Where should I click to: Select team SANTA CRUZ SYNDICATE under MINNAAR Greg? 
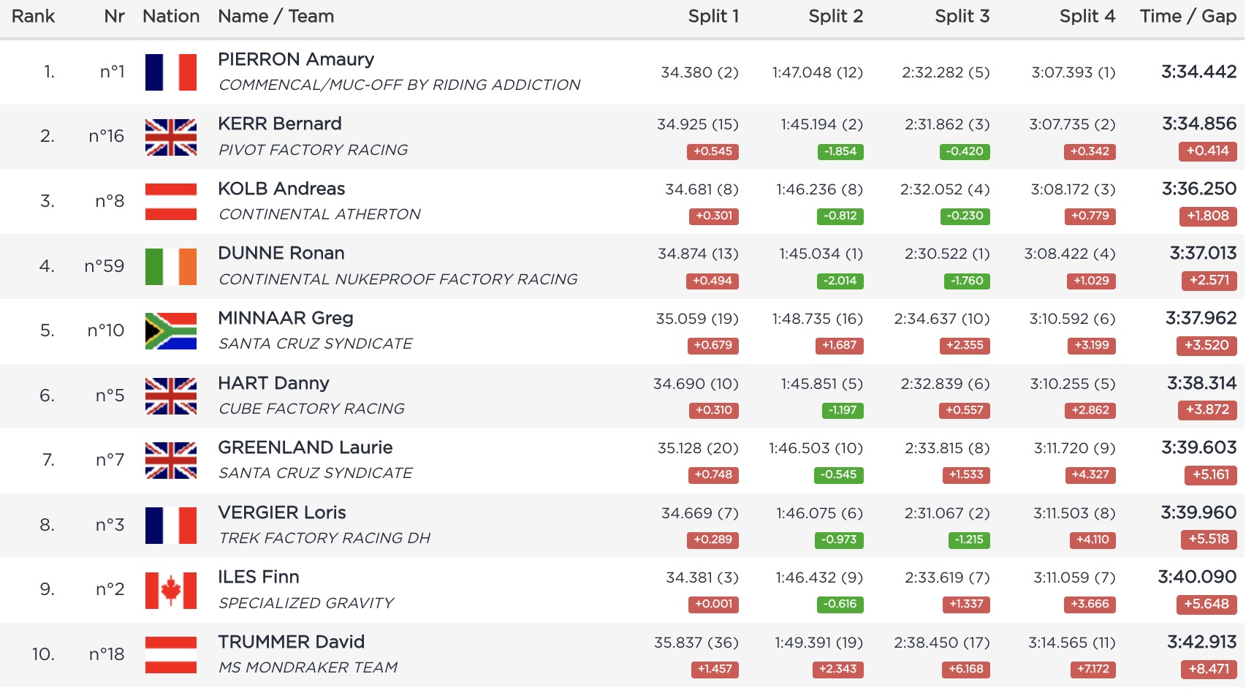point(316,344)
